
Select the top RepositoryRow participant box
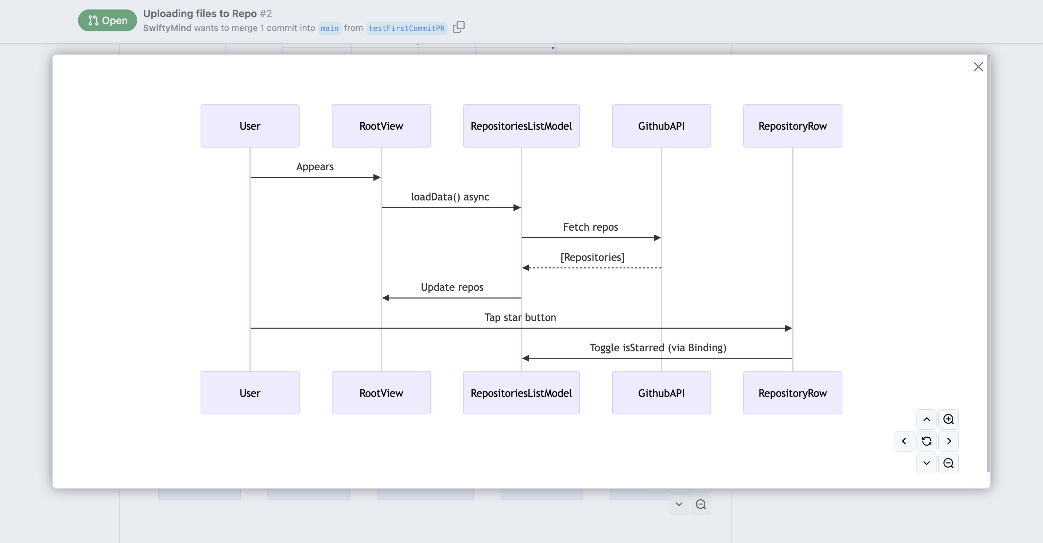click(x=792, y=126)
